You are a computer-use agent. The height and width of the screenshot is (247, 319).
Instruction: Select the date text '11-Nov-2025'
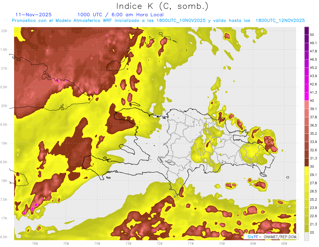coord(33,15)
